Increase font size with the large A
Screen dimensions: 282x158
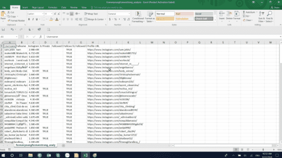coord(55,14)
